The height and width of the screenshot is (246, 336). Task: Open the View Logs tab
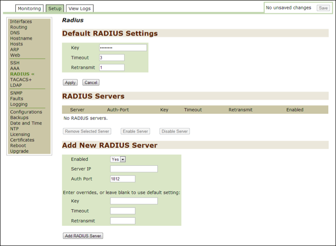click(80, 9)
